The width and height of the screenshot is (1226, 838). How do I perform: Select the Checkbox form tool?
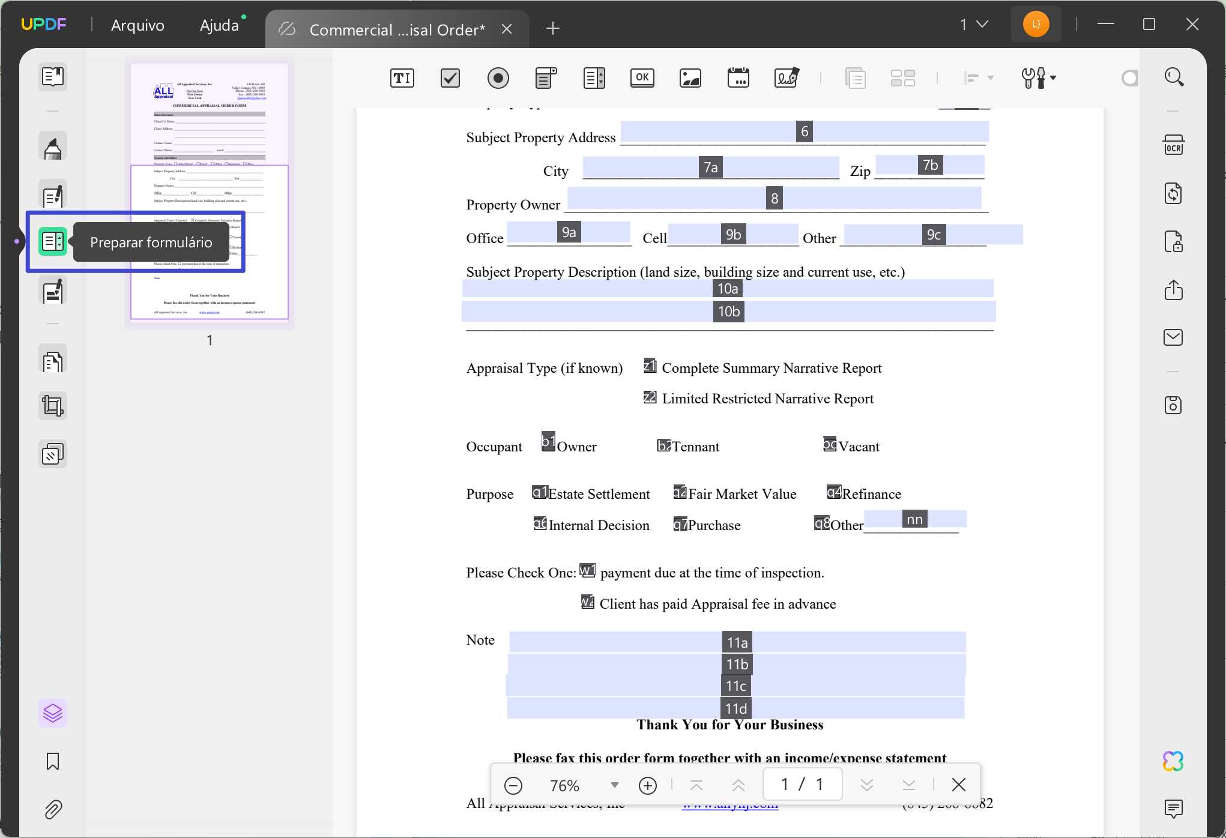point(450,78)
